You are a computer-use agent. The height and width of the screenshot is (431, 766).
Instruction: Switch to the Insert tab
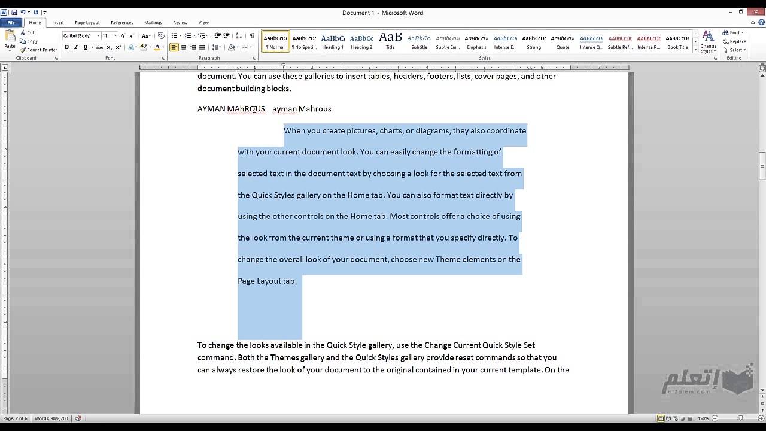point(58,23)
